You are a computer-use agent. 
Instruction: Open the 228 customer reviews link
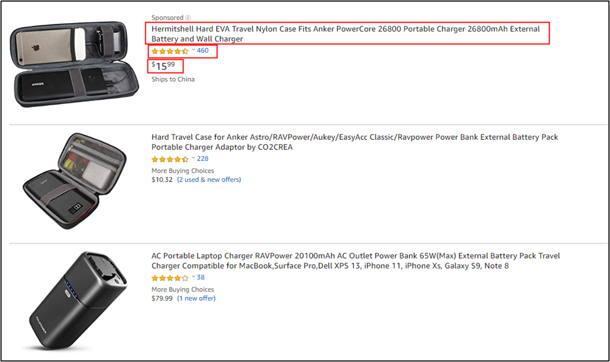click(x=203, y=158)
